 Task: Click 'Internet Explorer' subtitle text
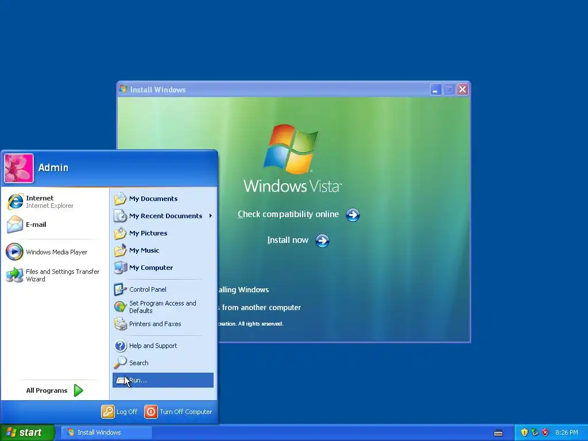(49, 206)
